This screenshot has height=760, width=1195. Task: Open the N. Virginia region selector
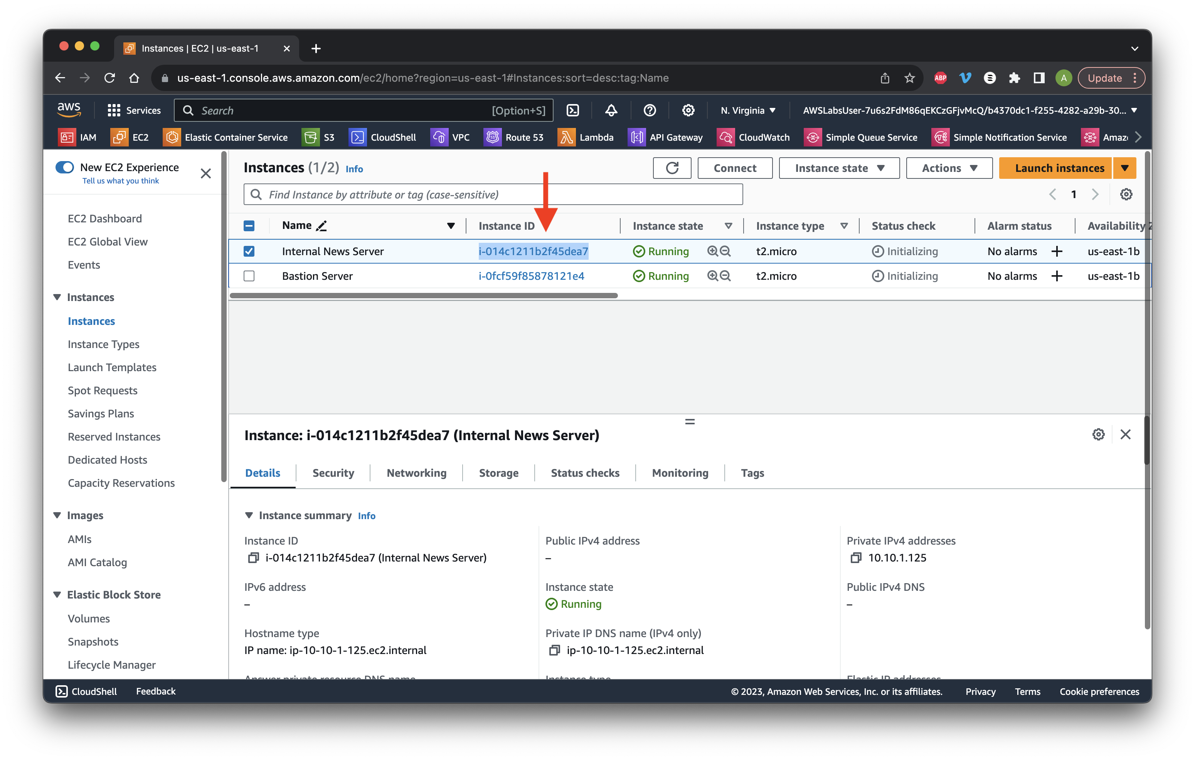coord(748,110)
